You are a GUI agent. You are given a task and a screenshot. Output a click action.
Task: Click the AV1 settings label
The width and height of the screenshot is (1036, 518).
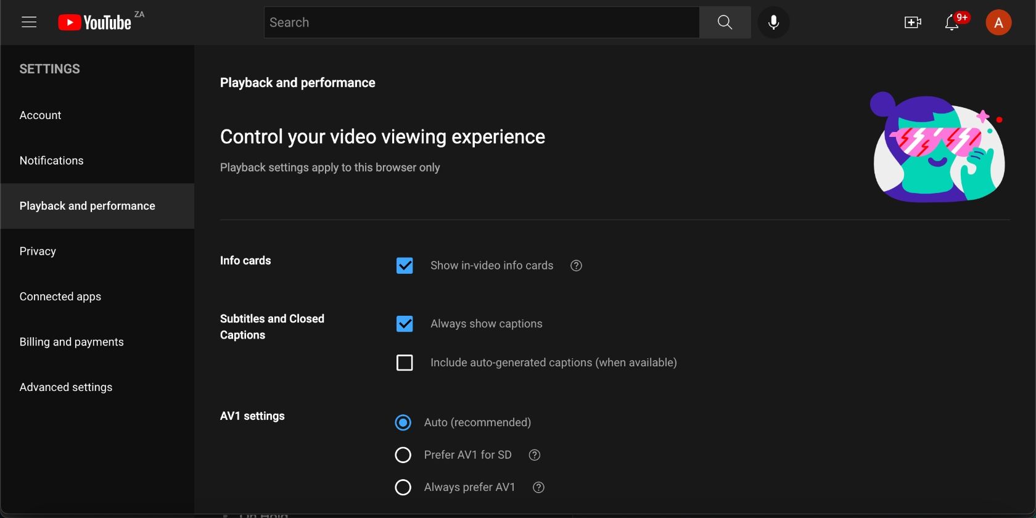pyautogui.click(x=252, y=416)
